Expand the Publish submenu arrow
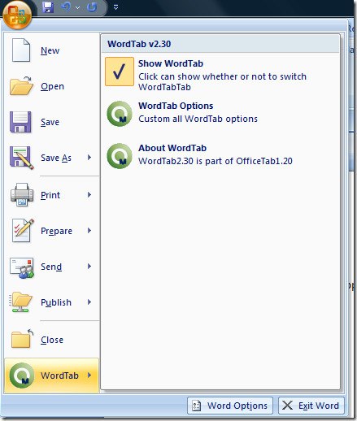 point(89,302)
